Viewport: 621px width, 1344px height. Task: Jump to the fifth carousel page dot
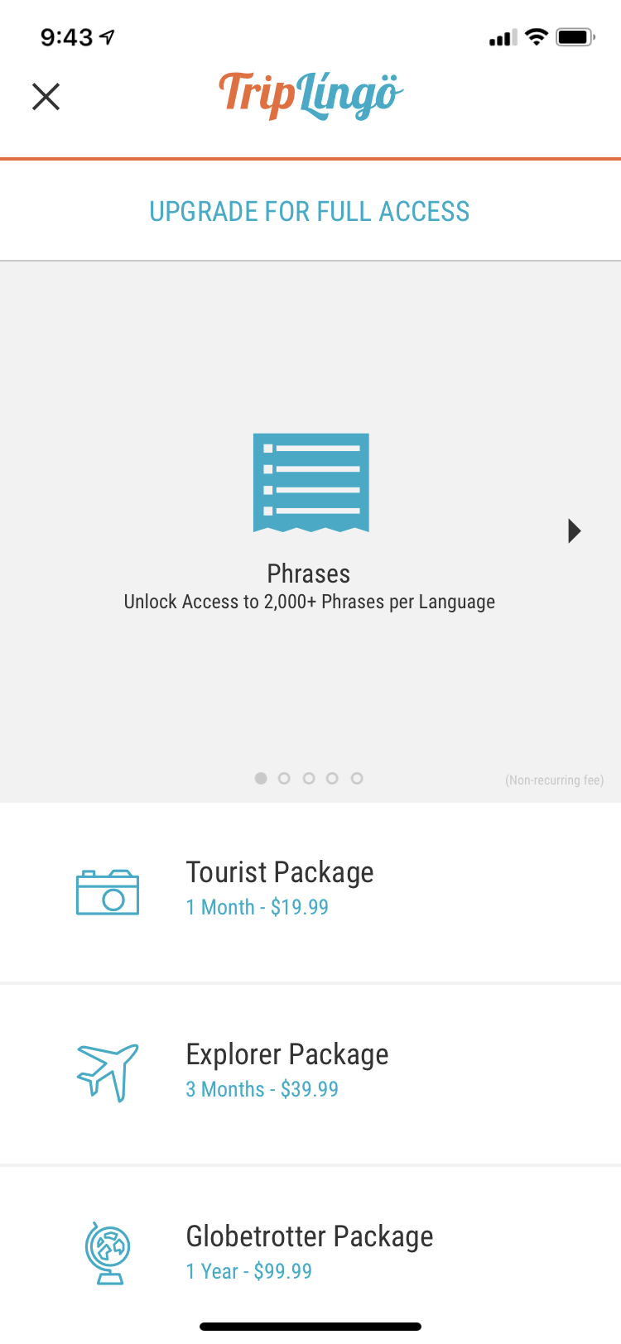tap(357, 778)
